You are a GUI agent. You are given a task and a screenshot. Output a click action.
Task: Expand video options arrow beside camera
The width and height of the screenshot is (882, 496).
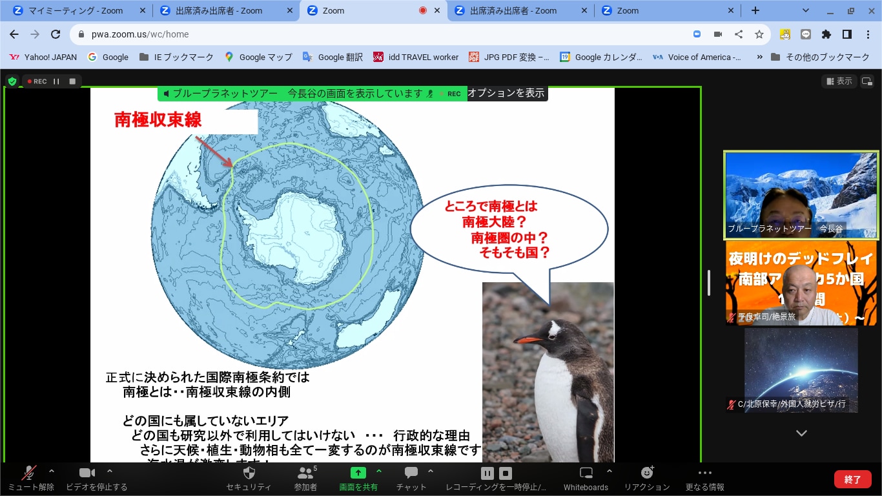point(110,471)
